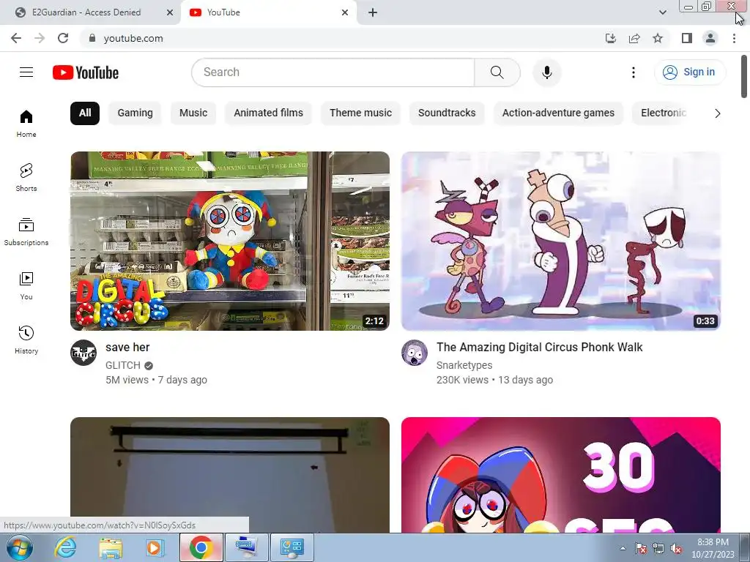The height and width of the screenshot is (562, 750).
Task: Filter by Soundtracks chip
Action: [x=447, y=113]
